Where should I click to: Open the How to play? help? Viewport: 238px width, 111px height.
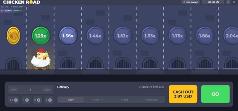(191, 2)
